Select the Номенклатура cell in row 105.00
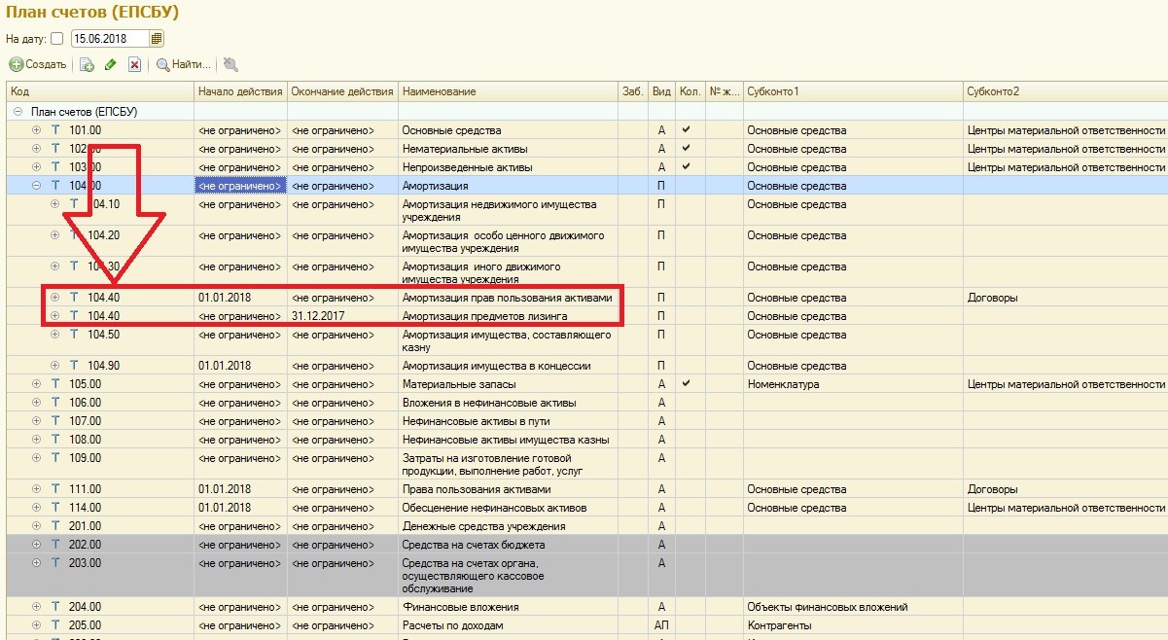 (853, 384)
